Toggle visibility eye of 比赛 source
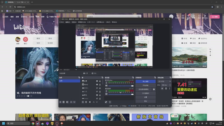The width and height of the screenshot is (224, 126). coord(97,81)
